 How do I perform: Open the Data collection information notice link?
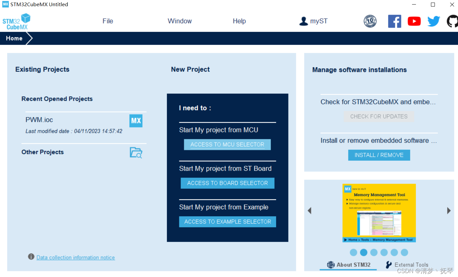point(76,257)
